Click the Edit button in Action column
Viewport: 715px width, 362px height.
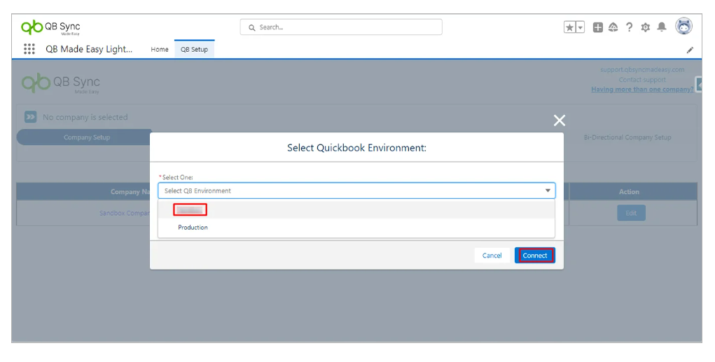coord(631,213)
